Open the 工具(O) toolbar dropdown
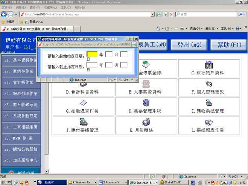This screenshot has height=186, width=248. tap(228, 29)
